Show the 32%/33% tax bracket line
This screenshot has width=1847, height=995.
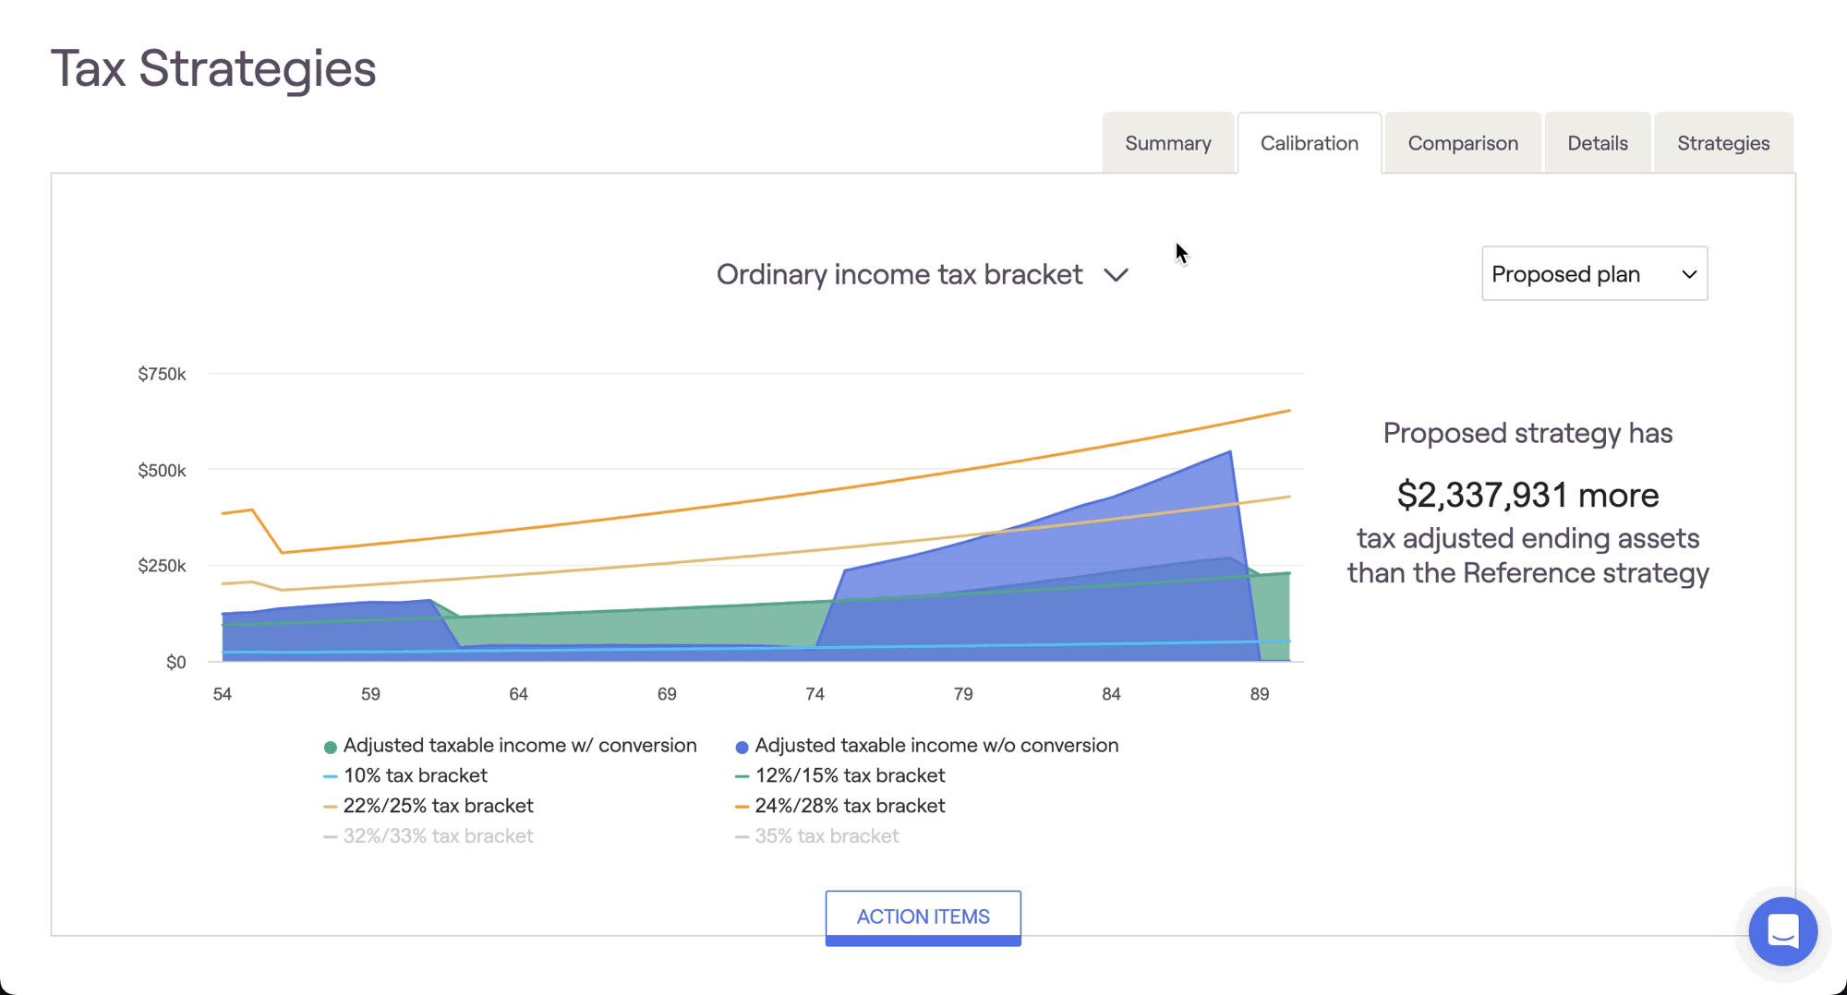click(x=438, y=836)
